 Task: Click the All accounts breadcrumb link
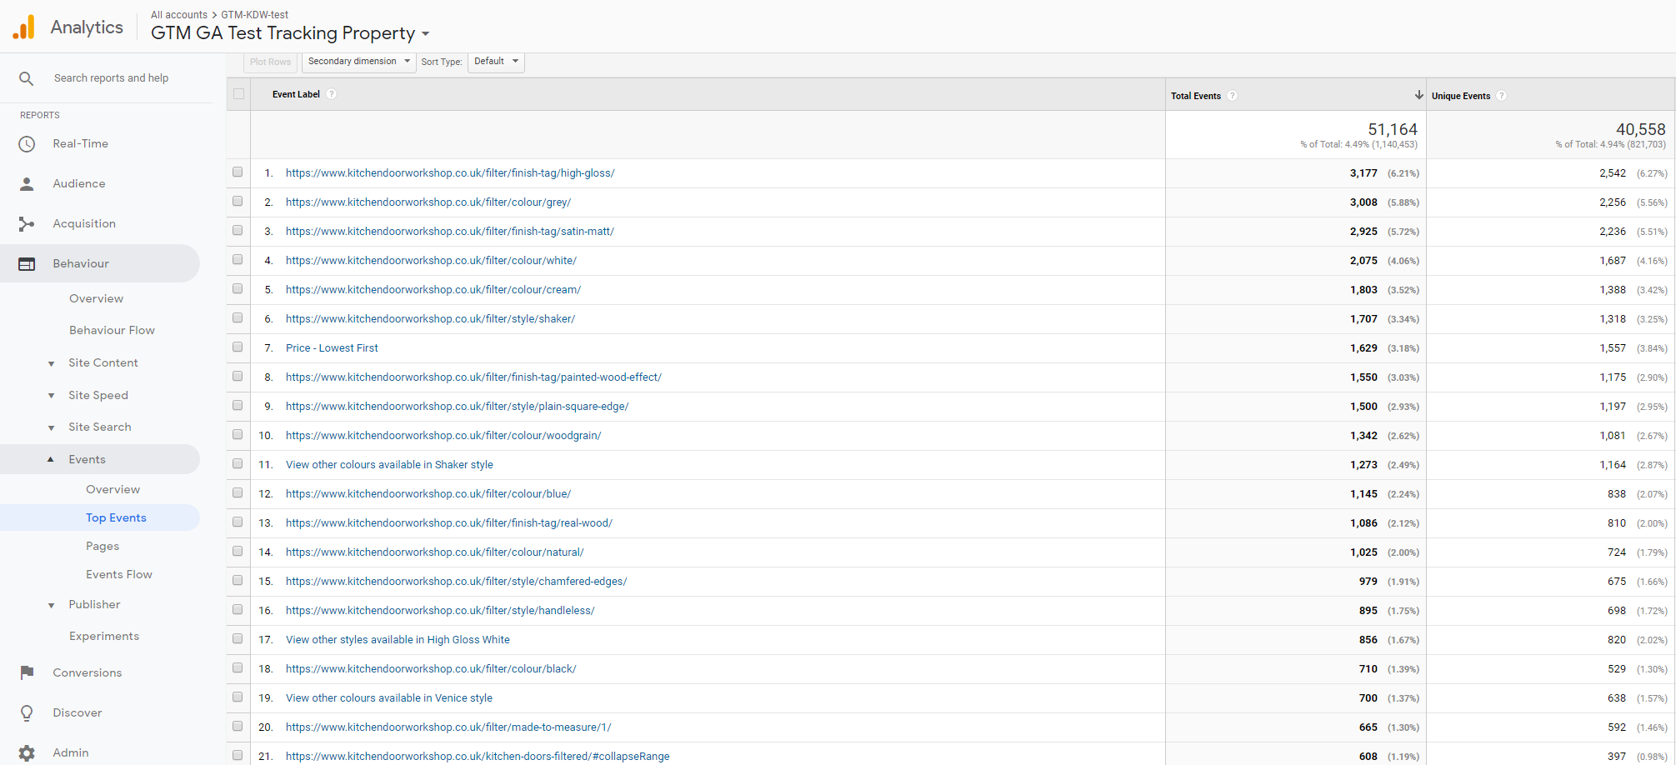pos(179,15)
